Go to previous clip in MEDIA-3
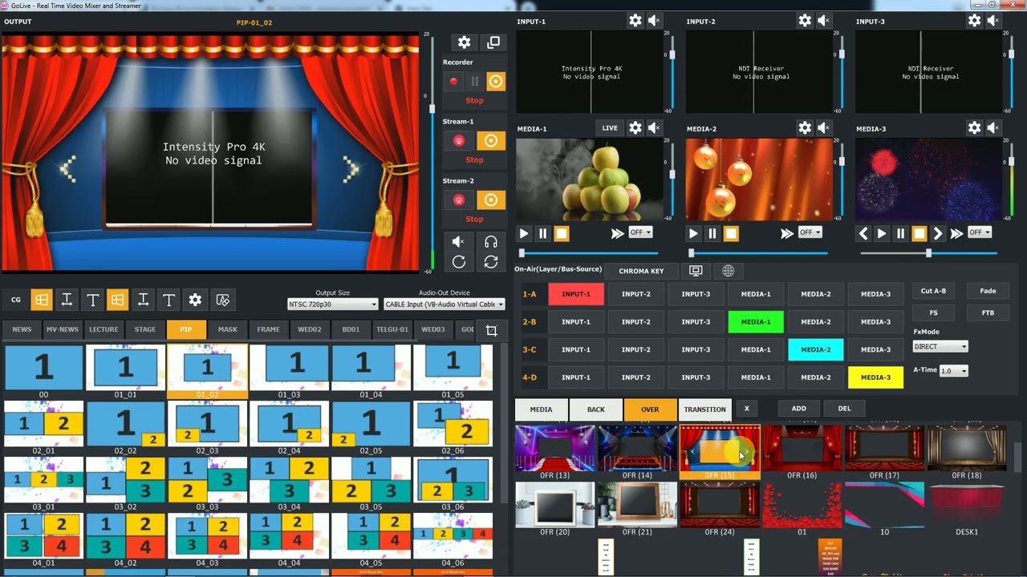1027x577 pixels. pos(863,233)
